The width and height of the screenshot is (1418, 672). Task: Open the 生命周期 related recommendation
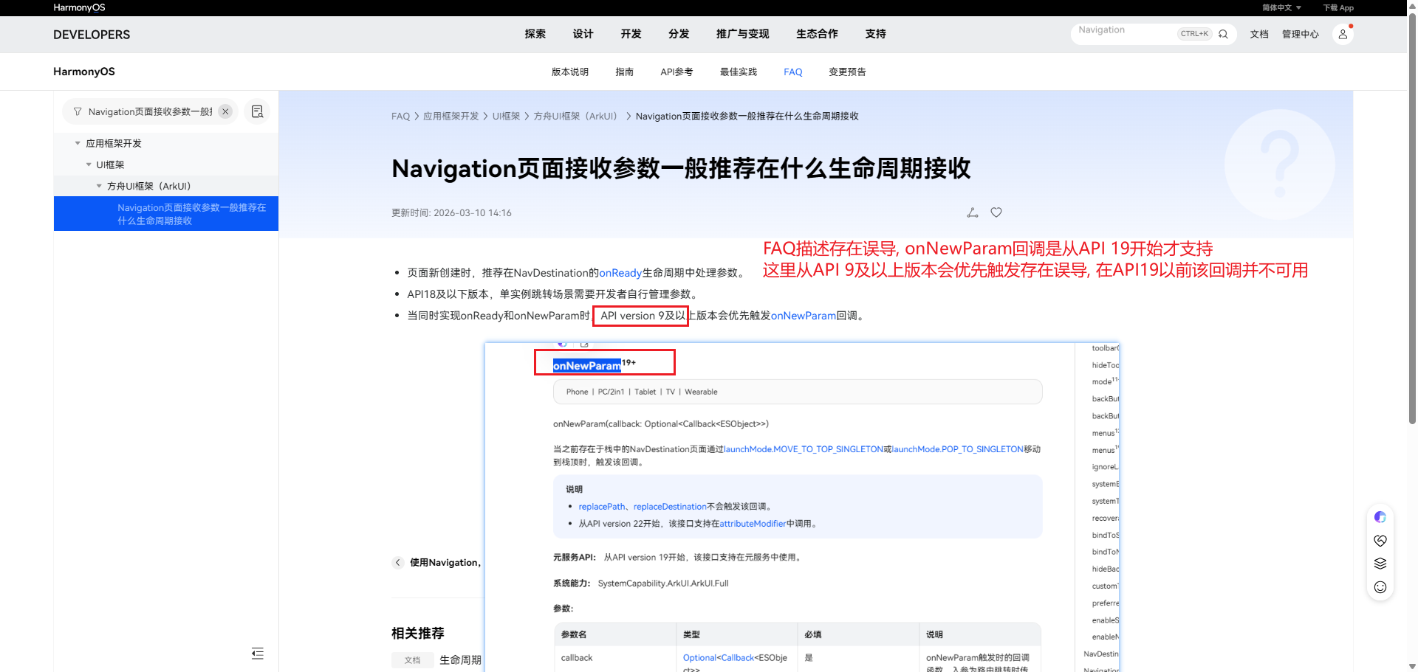coord(460,660)
